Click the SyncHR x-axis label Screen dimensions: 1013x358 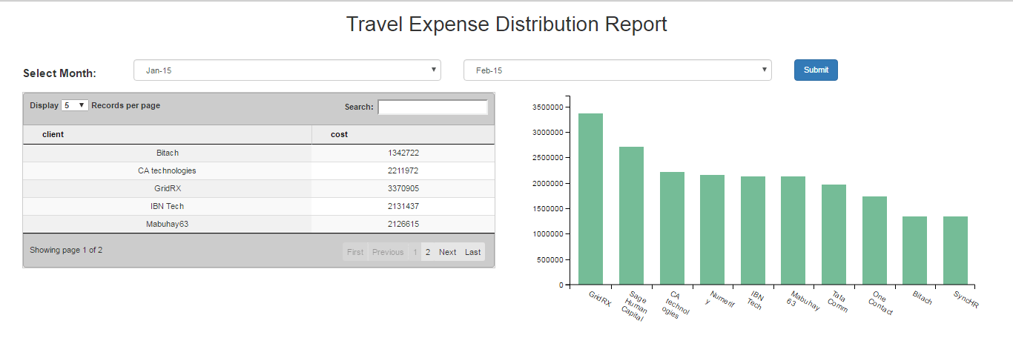(966, 299)
